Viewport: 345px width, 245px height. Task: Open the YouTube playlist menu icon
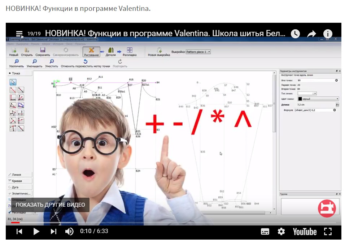pyautogui.click(x=19, y=34)
